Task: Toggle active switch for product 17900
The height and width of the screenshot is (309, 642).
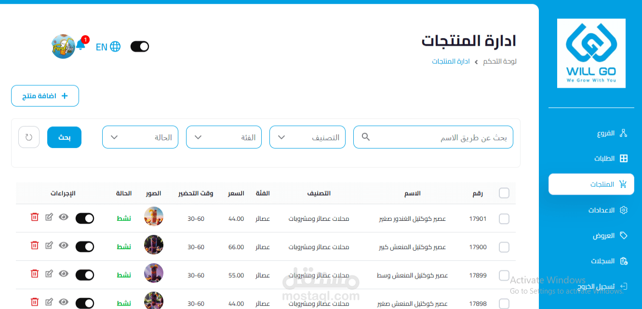Action: tap(85, 247)
